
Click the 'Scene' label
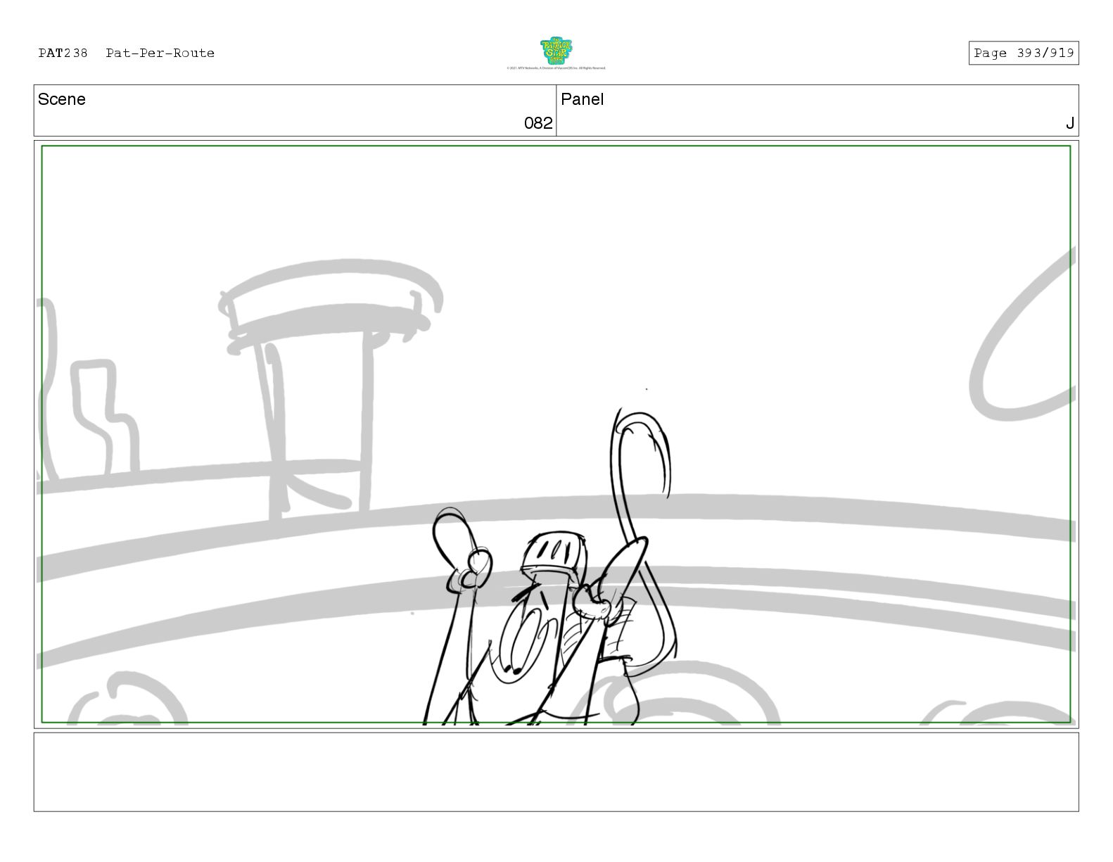62,99
